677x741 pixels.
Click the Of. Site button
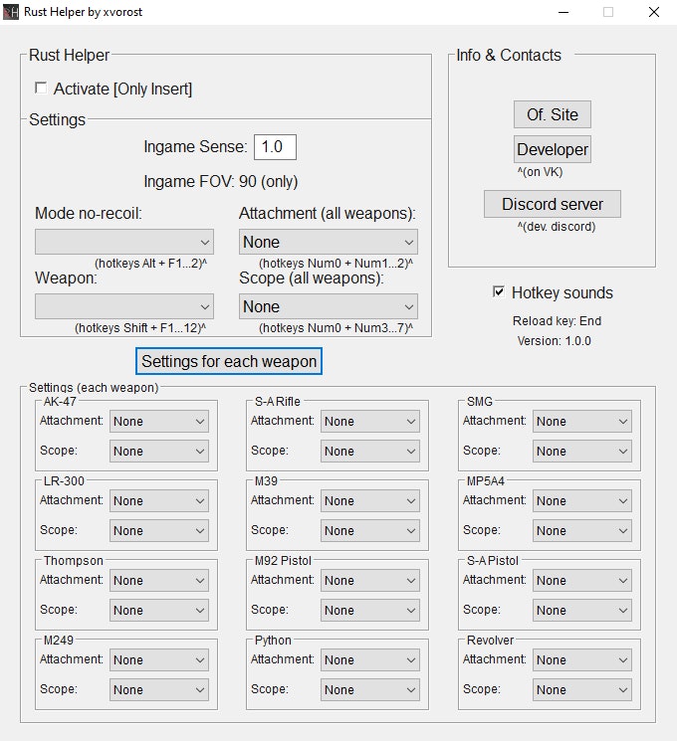pos(552,114)
